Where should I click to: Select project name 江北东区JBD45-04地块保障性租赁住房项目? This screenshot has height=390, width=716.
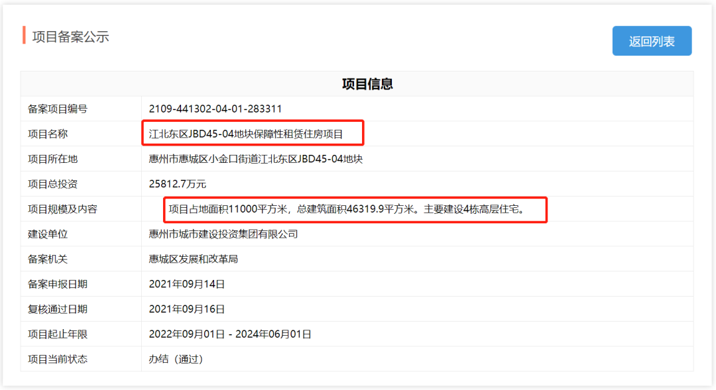tap(246, 134)
